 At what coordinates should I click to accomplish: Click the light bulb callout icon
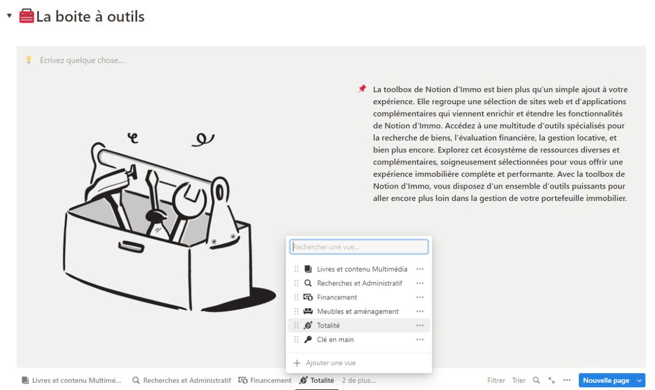pyautogui.click(x=29, y=60)
